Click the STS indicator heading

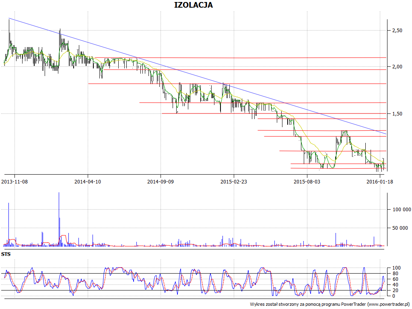pos(6,254)
